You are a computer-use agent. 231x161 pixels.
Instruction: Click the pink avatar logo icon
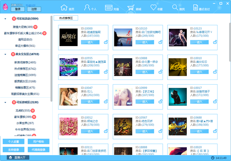point(5,7)
